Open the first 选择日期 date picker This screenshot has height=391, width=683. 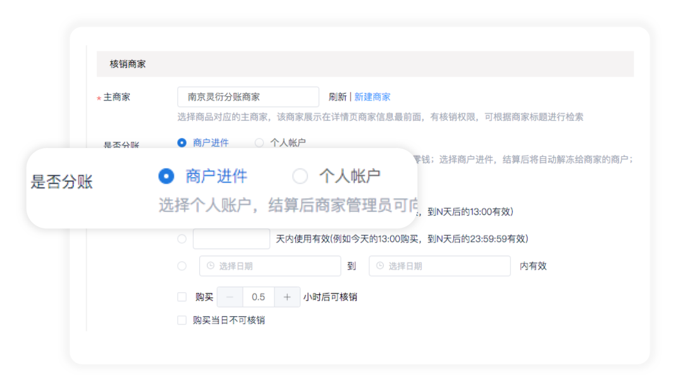click(272, 266)
